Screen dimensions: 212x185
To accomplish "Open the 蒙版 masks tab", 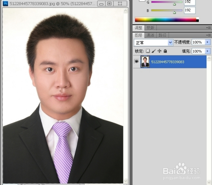I will tap(150, 28).
